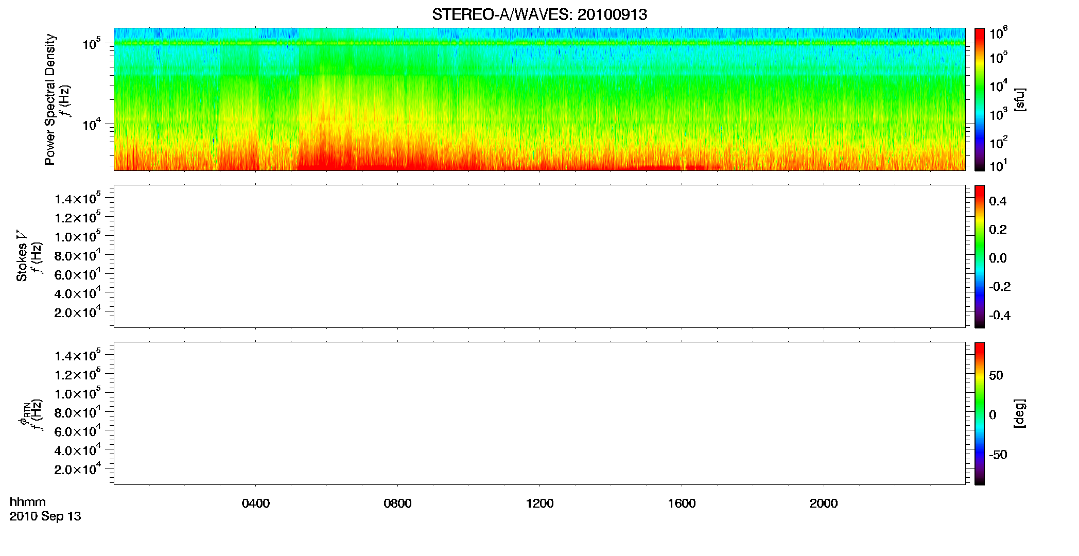Click the 10^1 label on the sfu colorbar
1079x556 pixels.
pyautogui.click(x=998, y=166)
